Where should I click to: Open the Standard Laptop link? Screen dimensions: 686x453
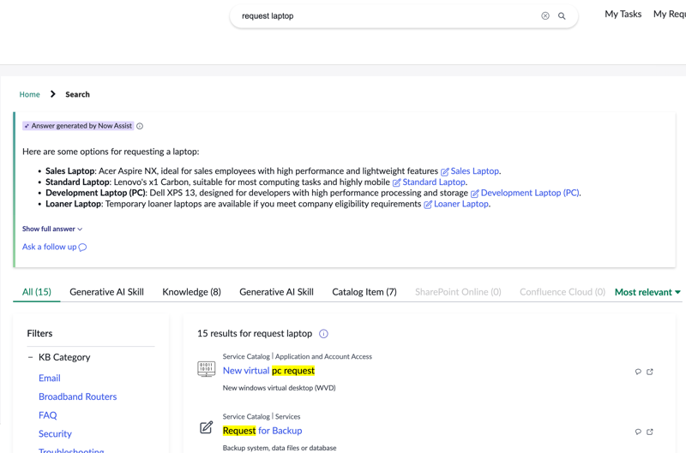click(x=434, y=182)
